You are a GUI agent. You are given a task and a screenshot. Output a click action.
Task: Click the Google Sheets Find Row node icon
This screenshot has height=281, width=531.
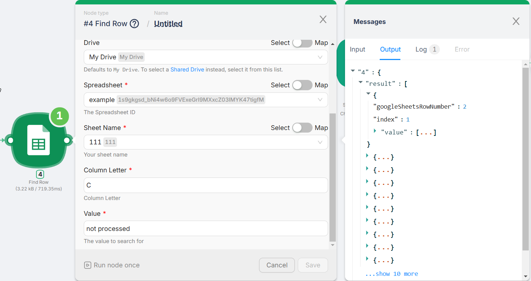pyautogui.click(x=39, y=140)
